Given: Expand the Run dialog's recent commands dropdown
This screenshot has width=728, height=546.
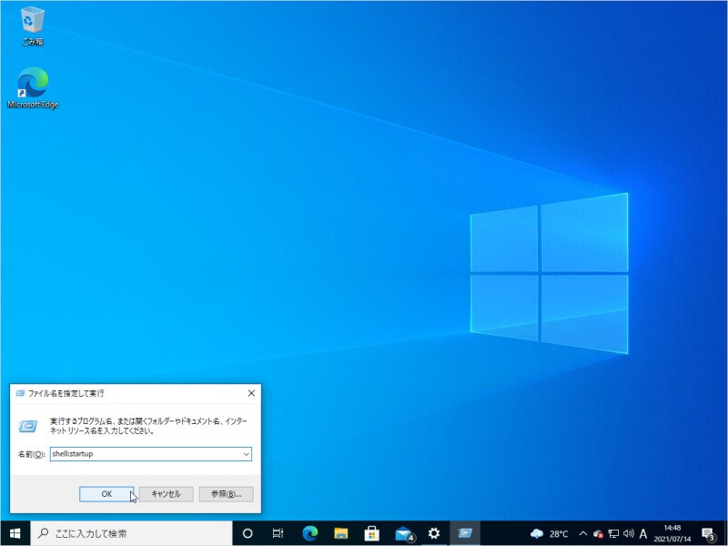Looking at the screenshot, I should [246, 453].
